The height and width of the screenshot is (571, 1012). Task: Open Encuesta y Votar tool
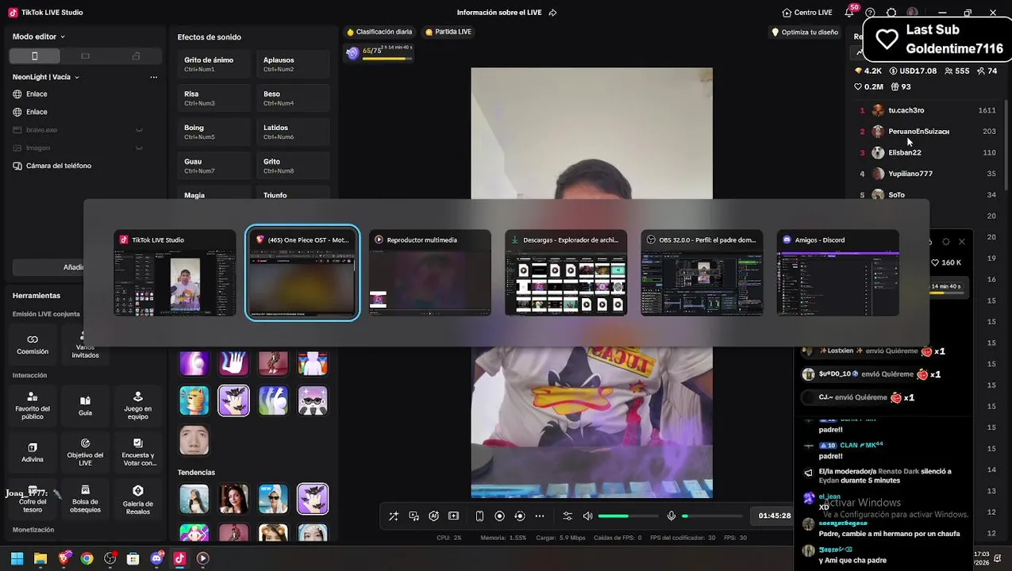(x=137, y=452)
